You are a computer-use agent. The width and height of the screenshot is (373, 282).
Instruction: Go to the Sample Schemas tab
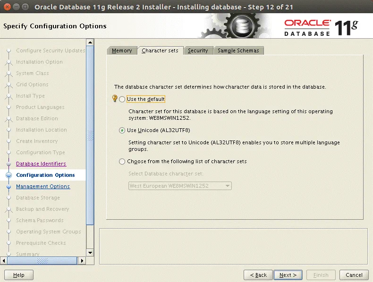(238, 50)
